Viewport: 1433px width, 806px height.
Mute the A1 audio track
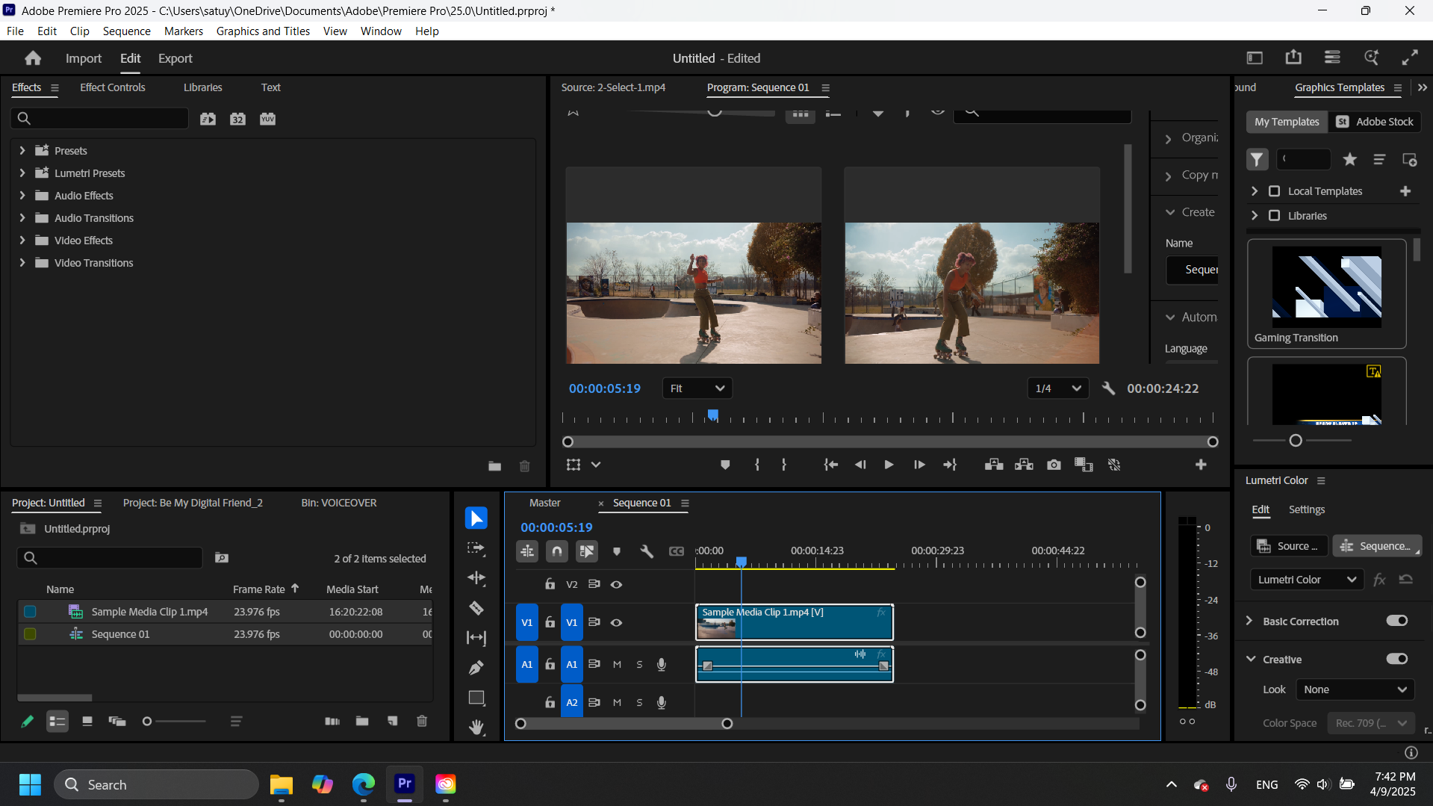[617, 664]
